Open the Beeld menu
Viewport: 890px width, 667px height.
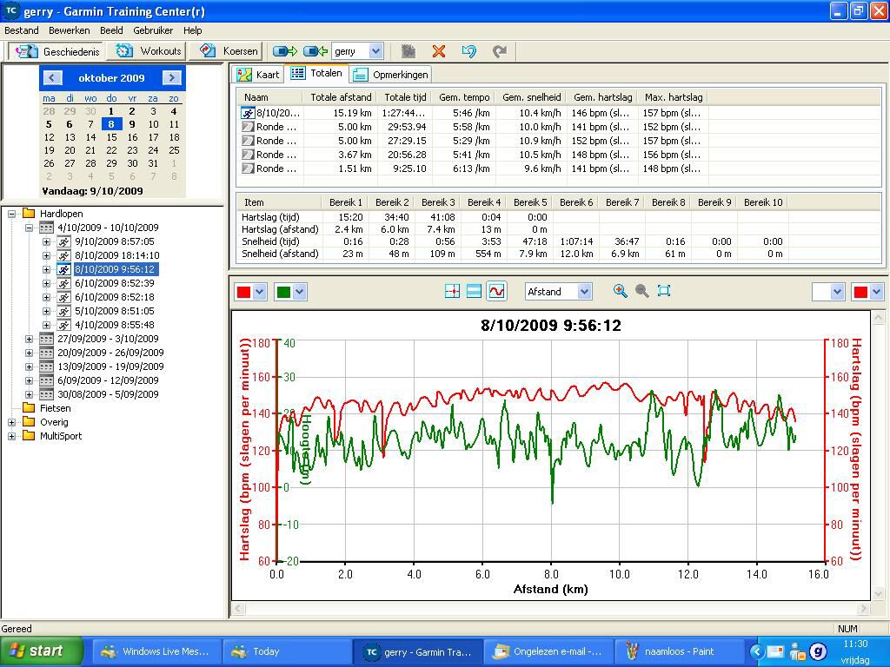[111, 30]
